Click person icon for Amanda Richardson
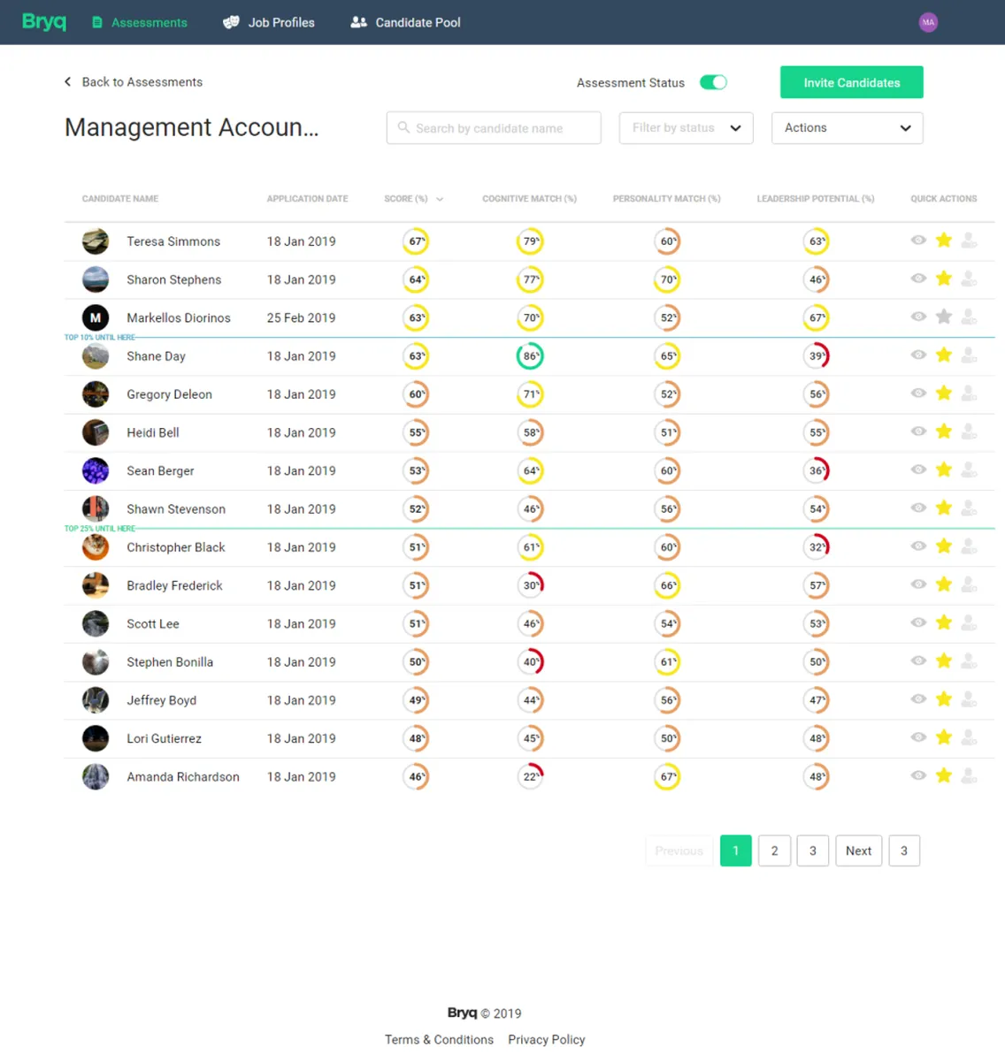1005x1061 pixels. [970, 775]
